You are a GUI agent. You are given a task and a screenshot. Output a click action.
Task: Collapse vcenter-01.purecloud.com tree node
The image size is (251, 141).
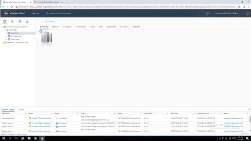[x=2, y=27]
